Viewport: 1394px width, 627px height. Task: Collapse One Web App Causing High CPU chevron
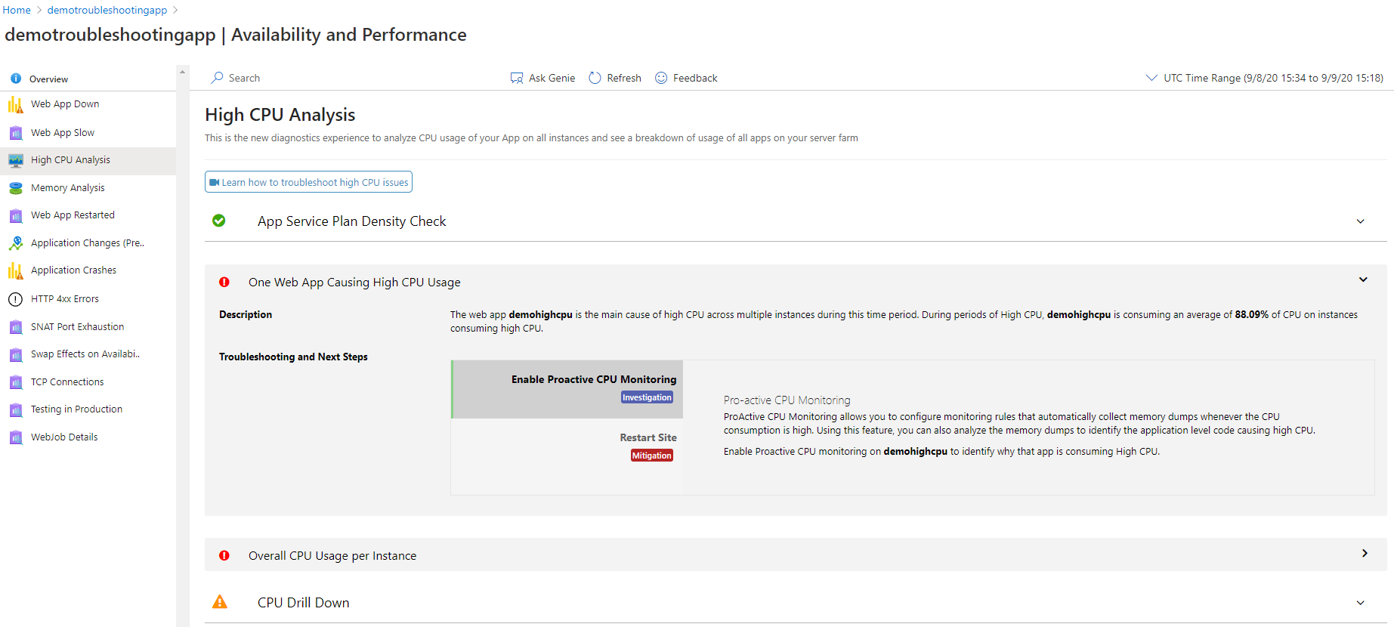point(1363,280)
